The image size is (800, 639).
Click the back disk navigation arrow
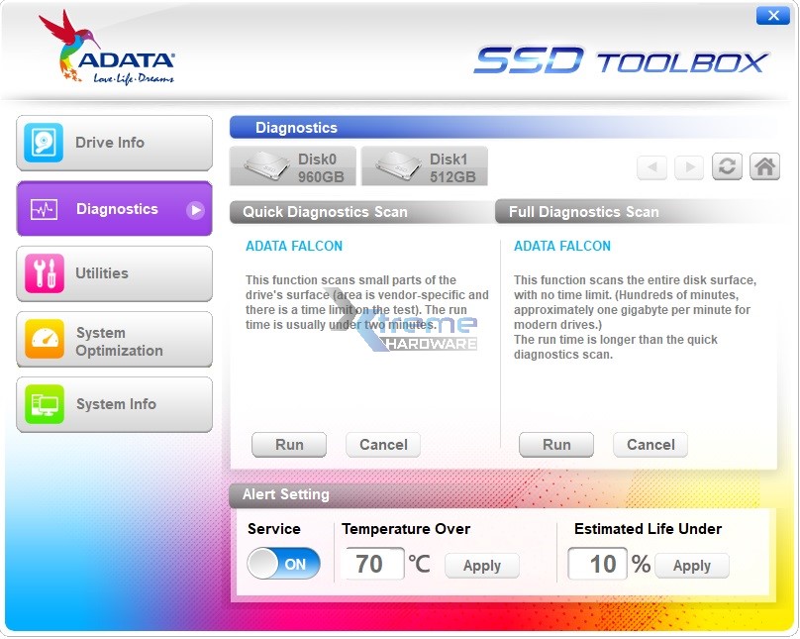coord(651,166)
